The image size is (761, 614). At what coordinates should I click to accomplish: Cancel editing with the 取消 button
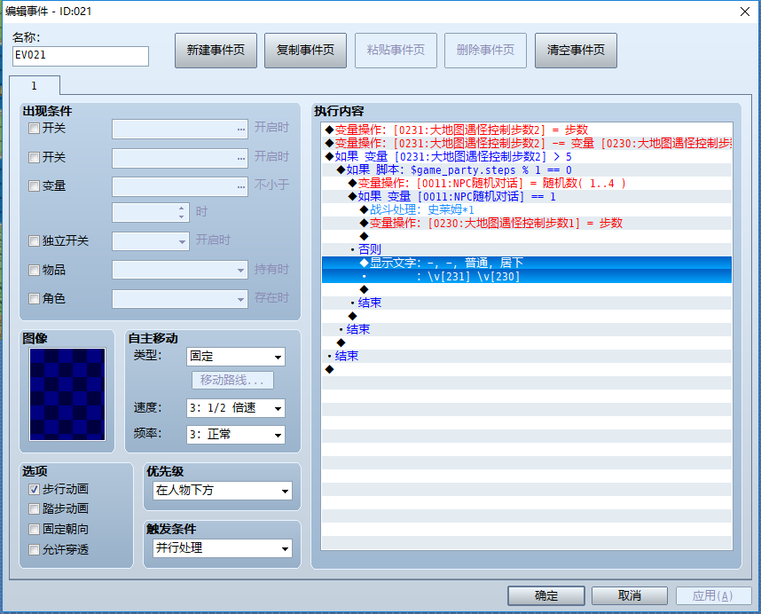630,595
